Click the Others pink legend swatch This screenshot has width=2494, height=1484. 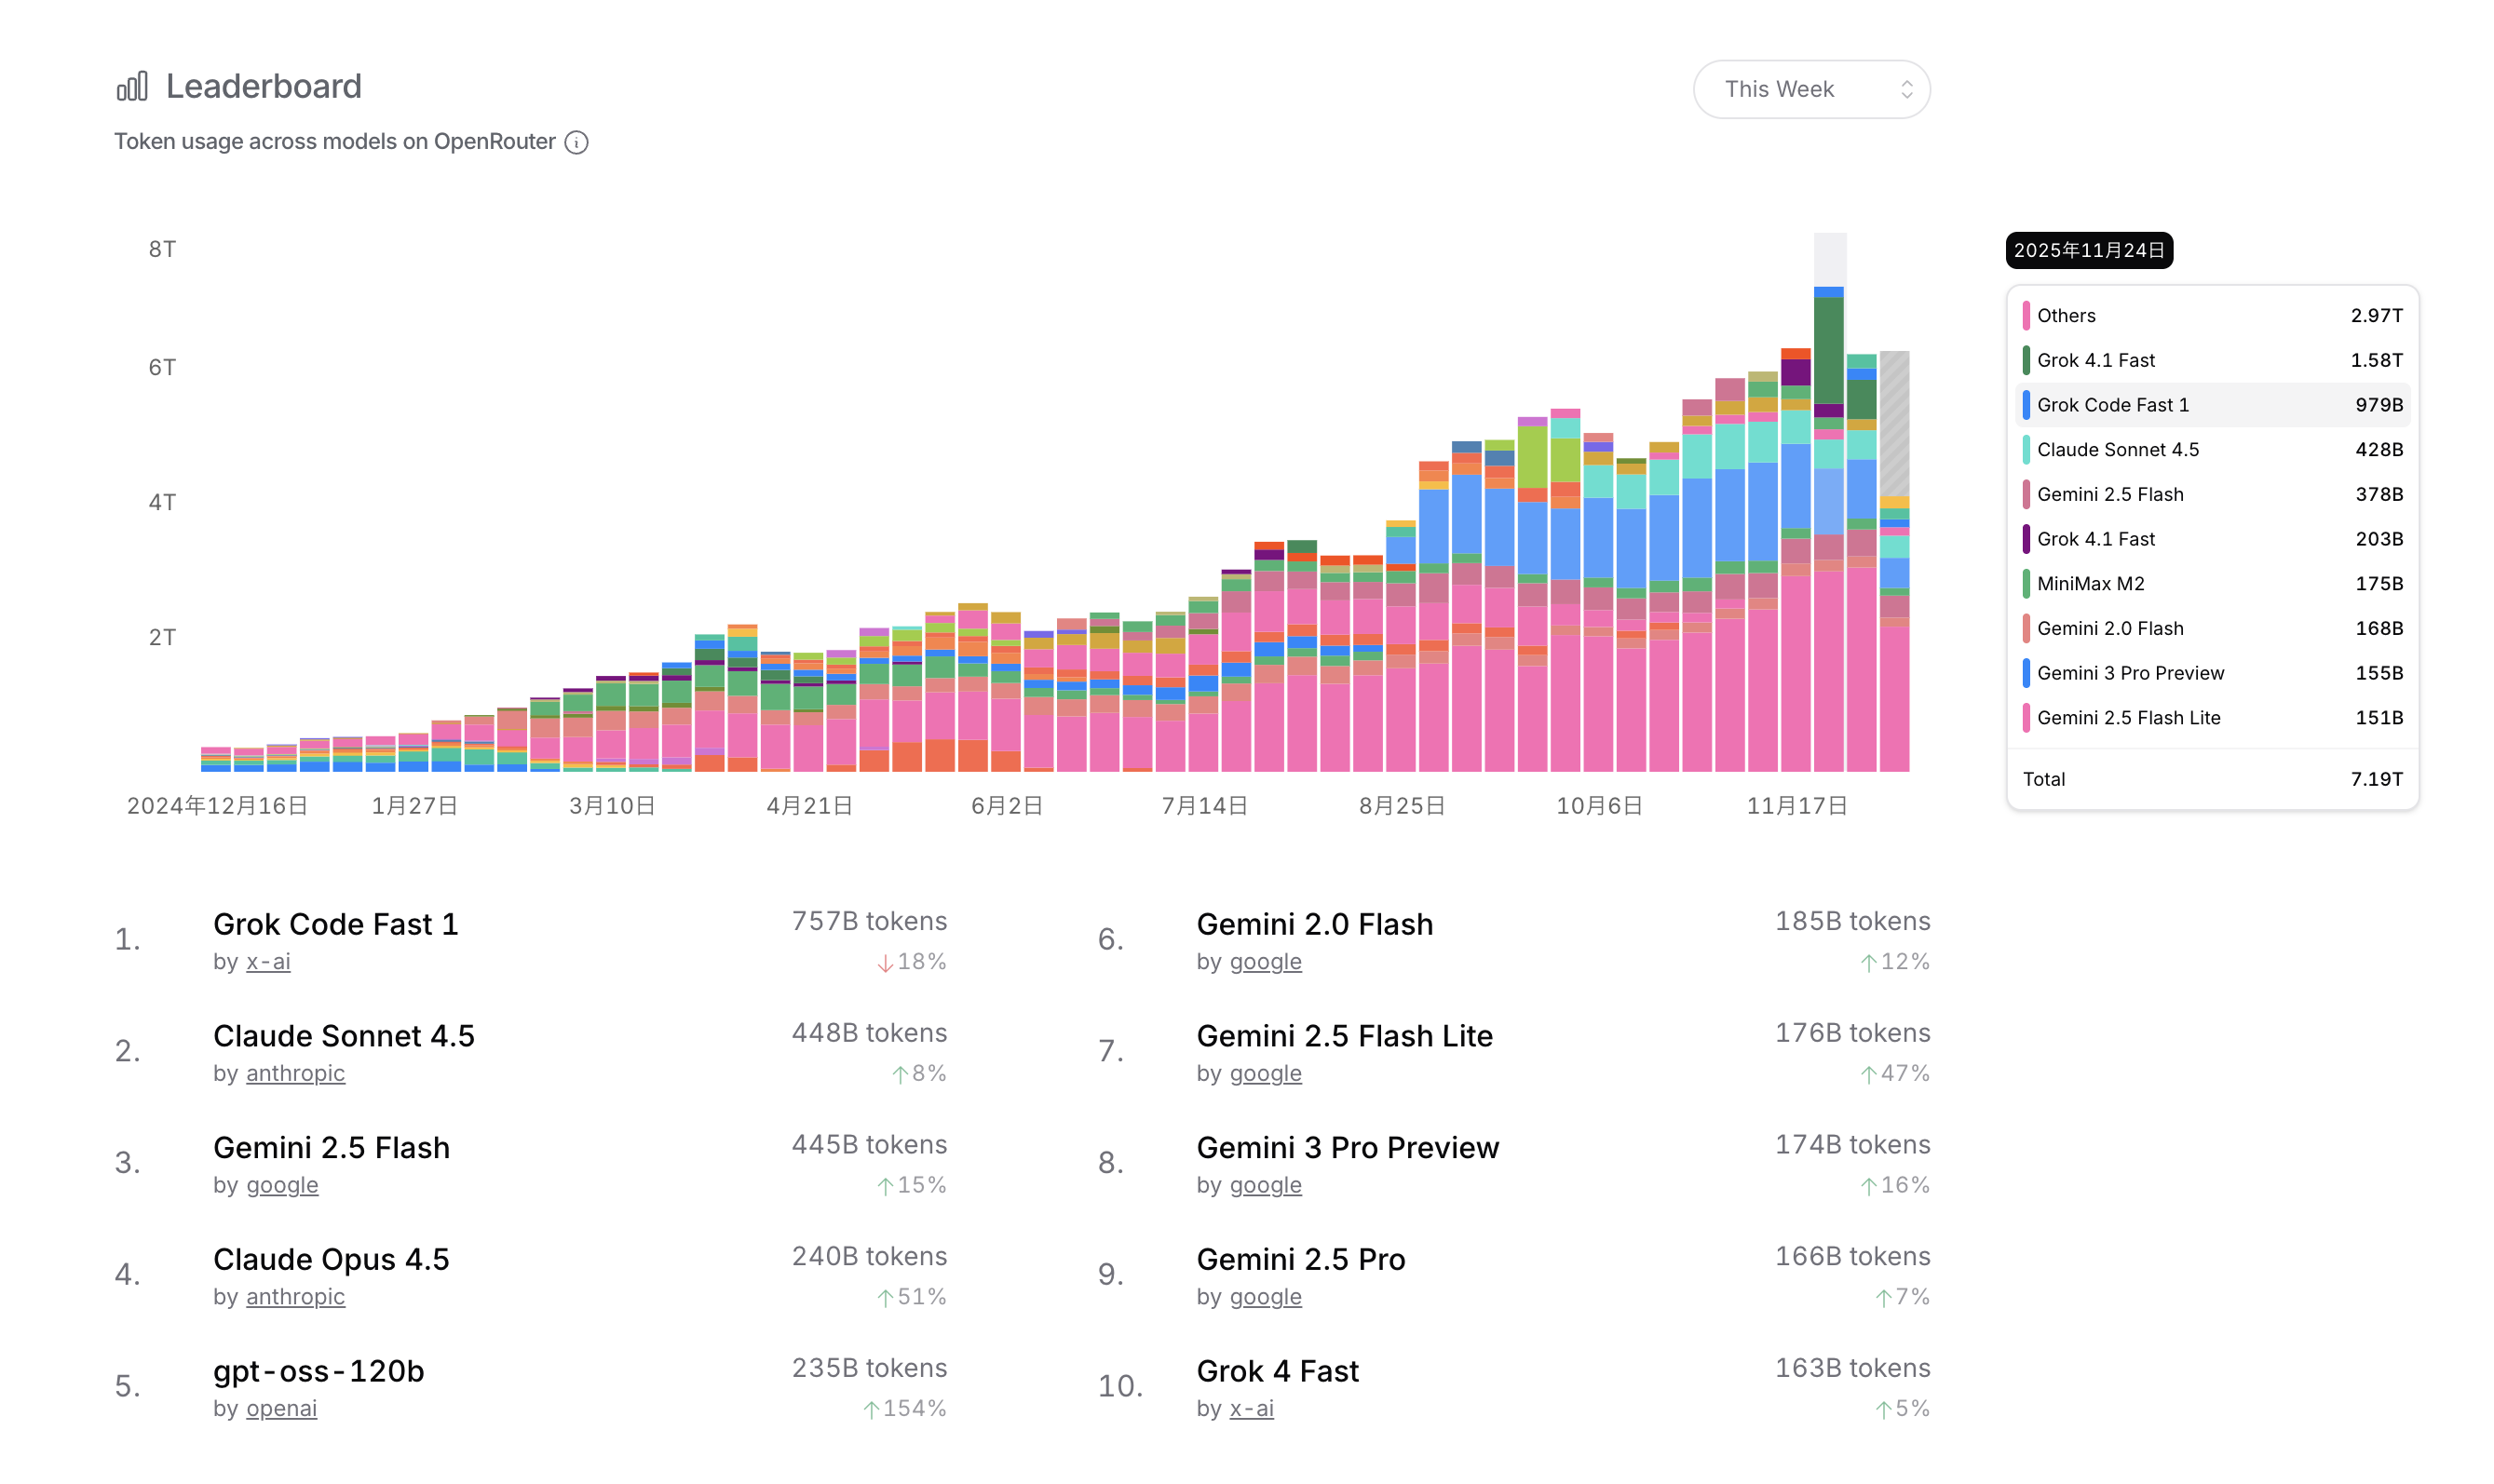pos(2026,315)
